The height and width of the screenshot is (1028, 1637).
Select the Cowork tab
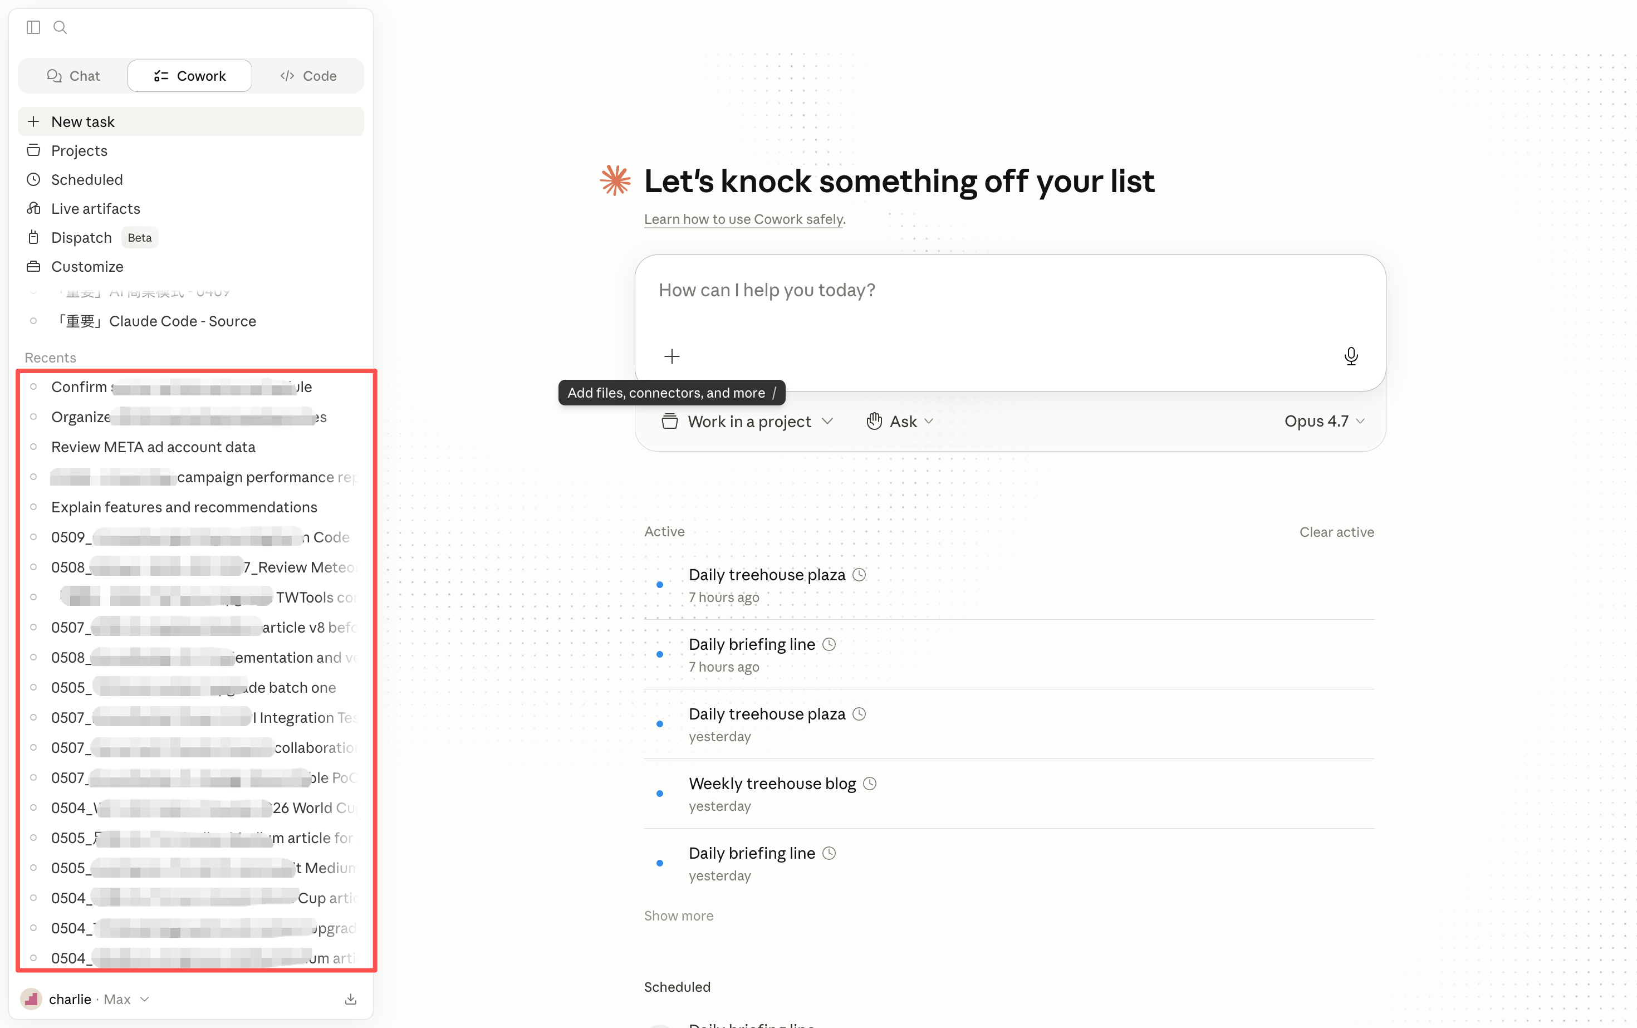[x=190, y=76]
